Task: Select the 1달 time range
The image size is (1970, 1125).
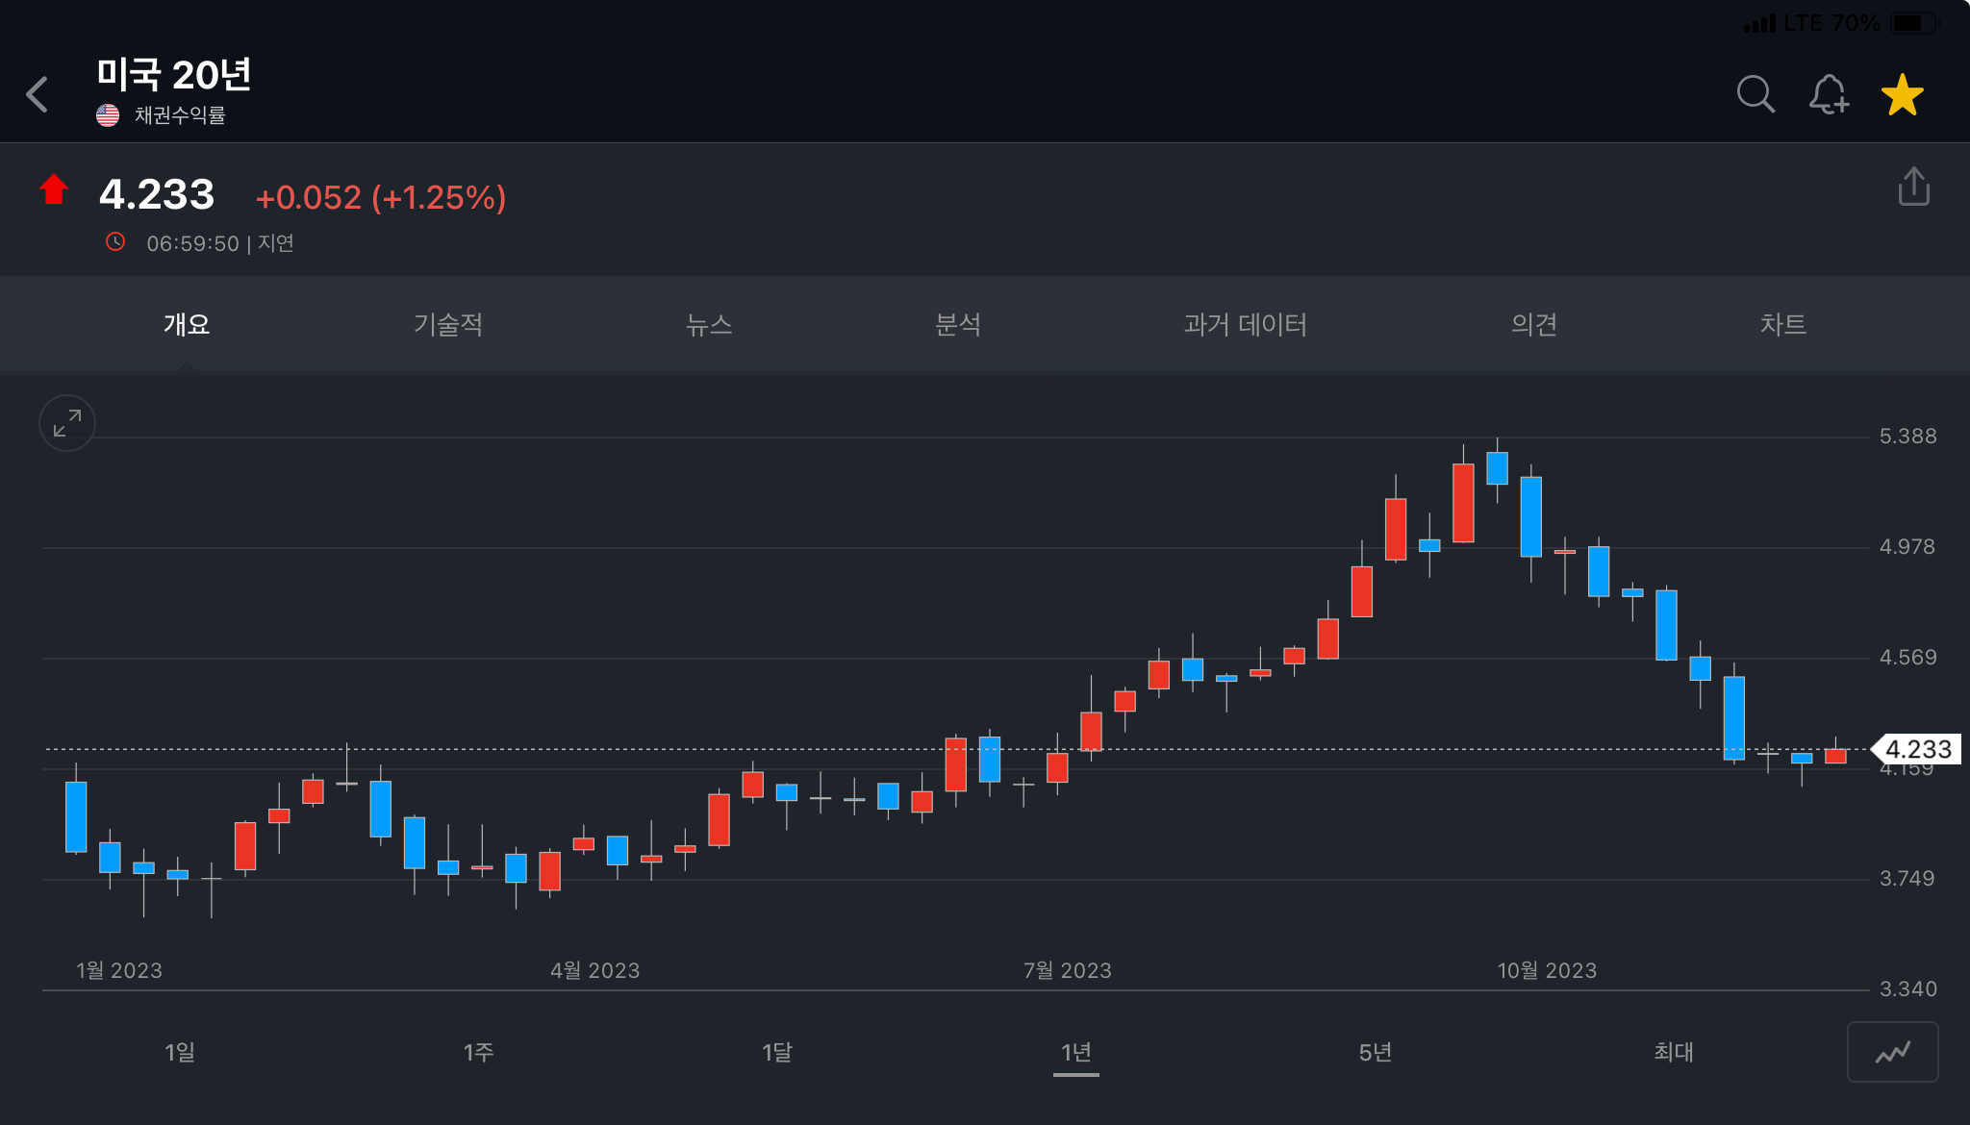Action: [777, 1053]
